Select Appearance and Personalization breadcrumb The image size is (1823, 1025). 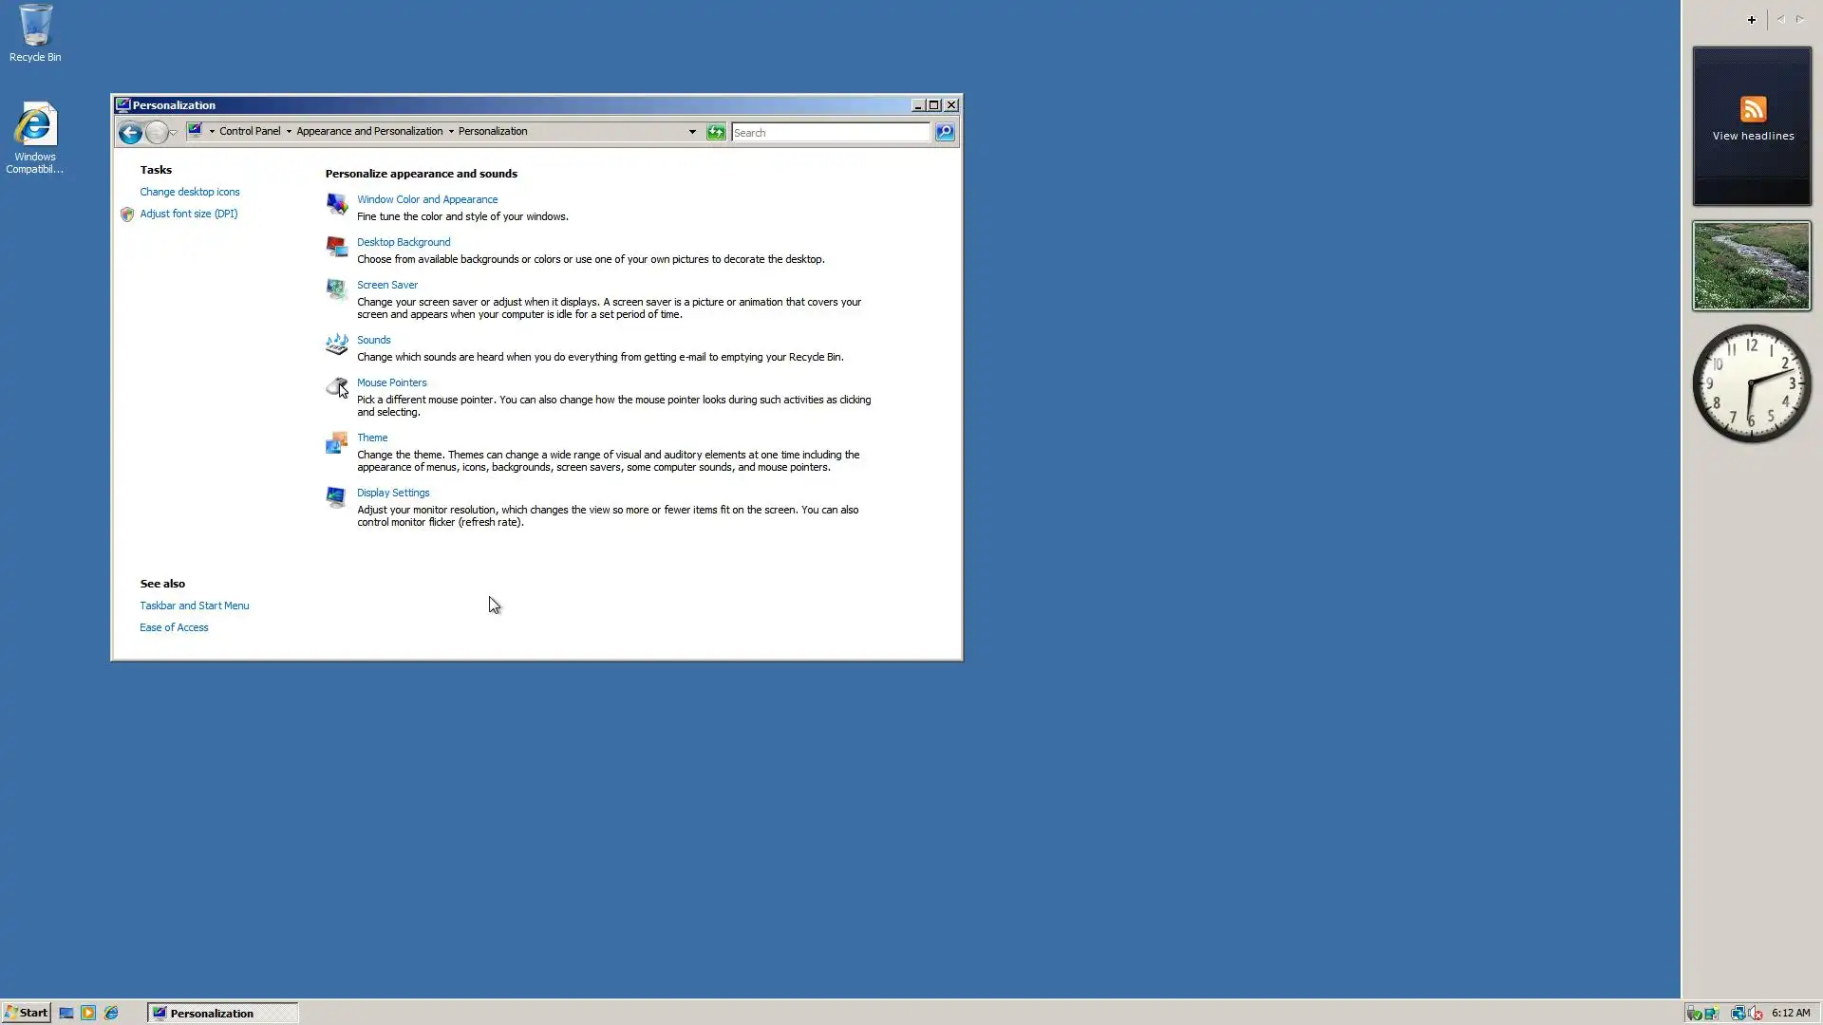[369, 132]
